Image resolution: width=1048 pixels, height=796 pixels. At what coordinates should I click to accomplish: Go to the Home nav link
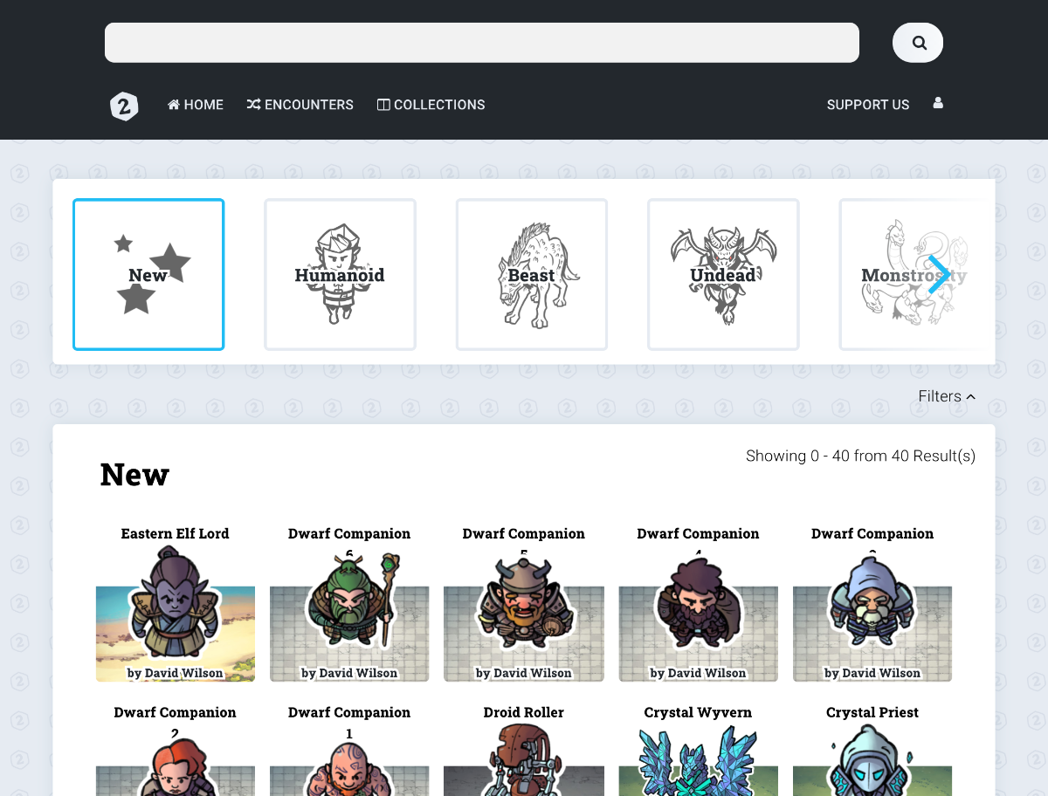pos(196,105)
